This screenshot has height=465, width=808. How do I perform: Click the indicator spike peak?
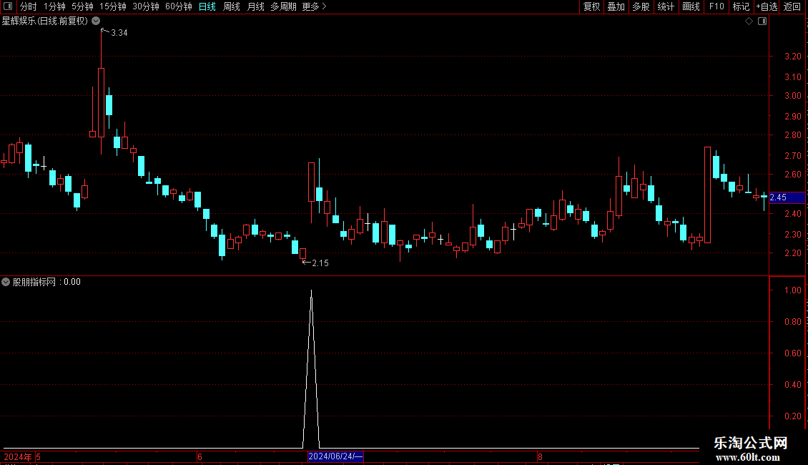pos(311,291)
